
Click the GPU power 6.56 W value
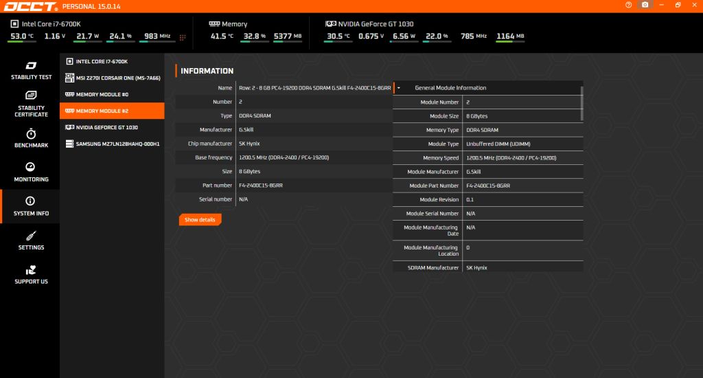[404, 36]
